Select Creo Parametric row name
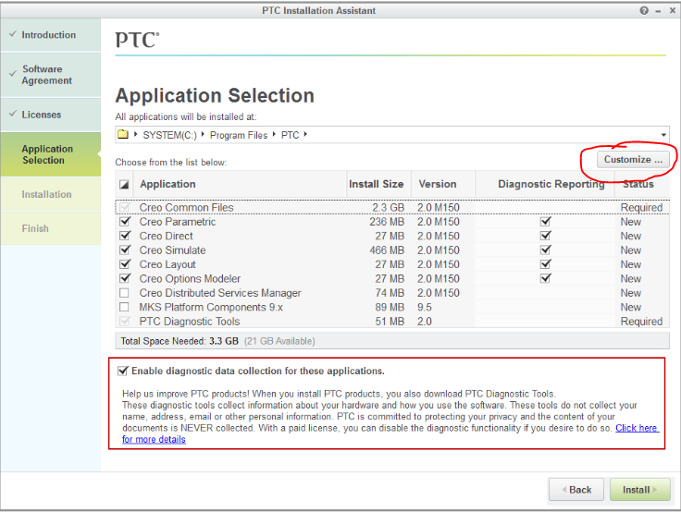This screenshot has width=681, height=512. coord(178,222)
